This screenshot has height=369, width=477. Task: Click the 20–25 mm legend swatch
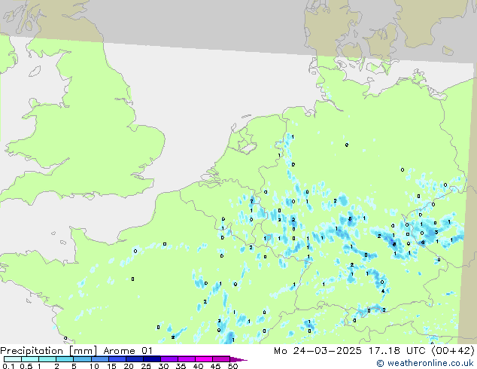(x=135, y=359)
